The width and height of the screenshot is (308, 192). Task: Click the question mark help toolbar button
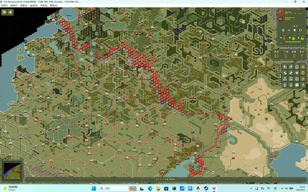click(x=303, y=85)
